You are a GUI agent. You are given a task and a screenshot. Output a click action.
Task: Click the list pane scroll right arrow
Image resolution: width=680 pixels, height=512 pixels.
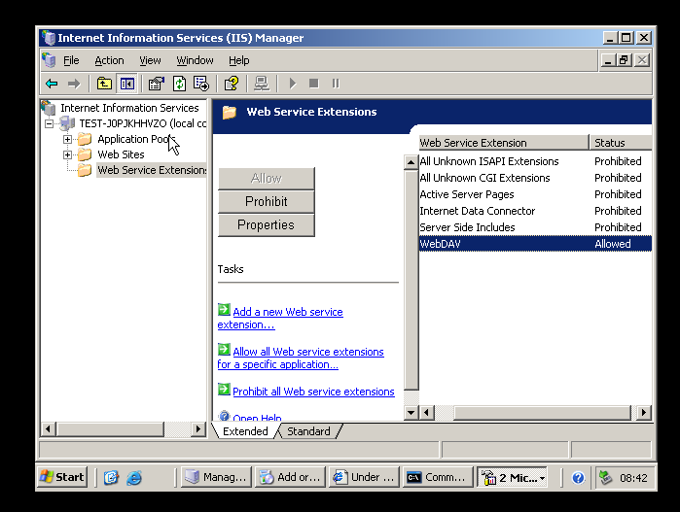pos(644,412)
